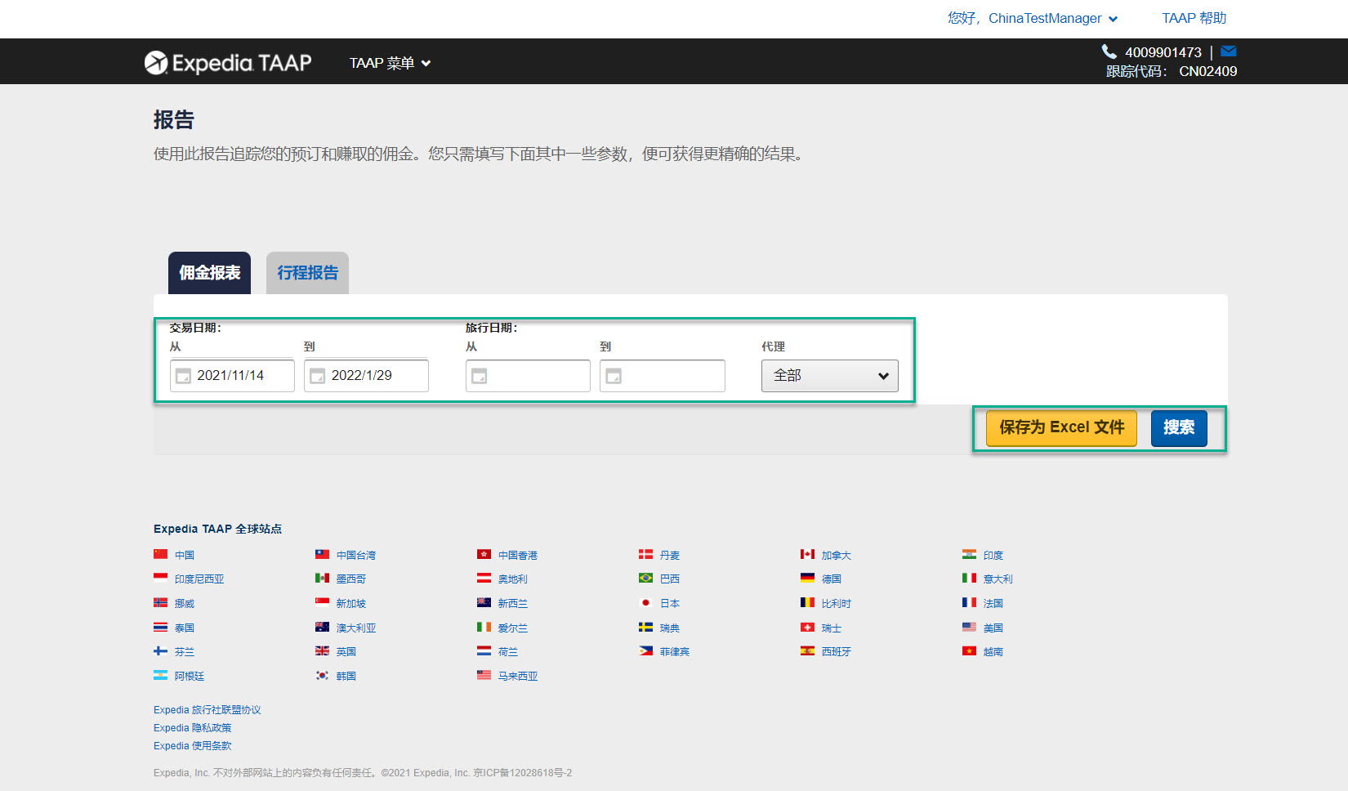Open the 奥地利 site link

point(513,579)
